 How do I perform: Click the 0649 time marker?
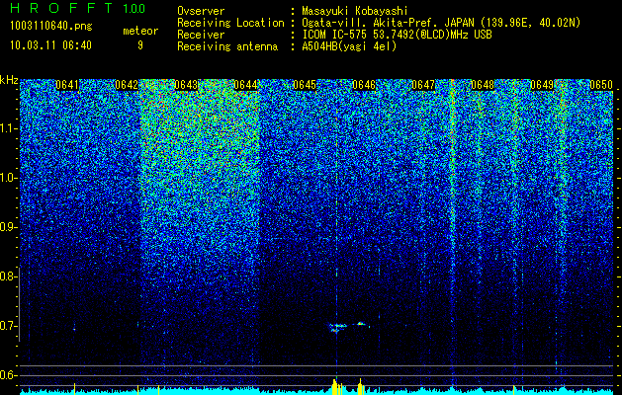click(542, 85)
